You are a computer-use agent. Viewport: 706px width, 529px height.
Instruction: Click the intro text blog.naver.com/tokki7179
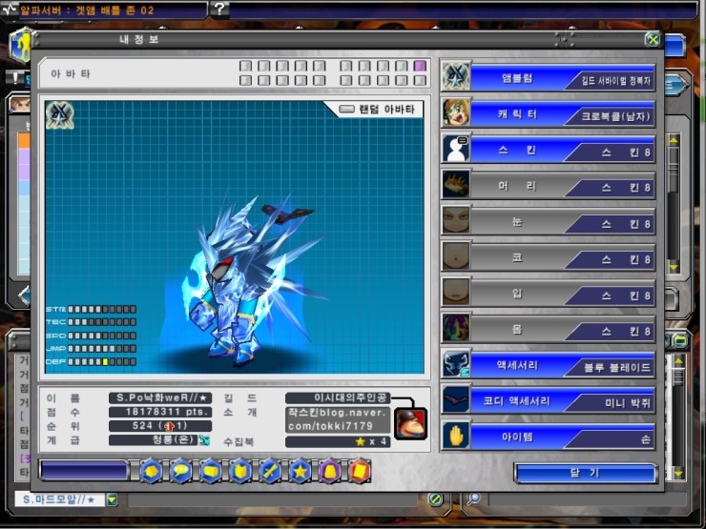pyautogui.click(x=338, y=419)
